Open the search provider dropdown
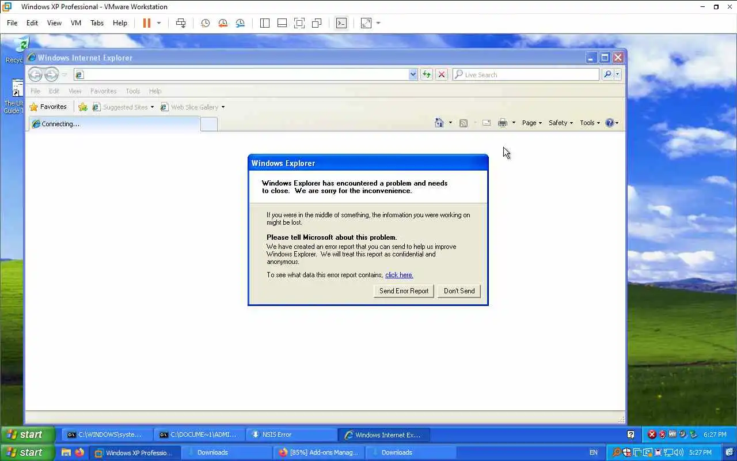 pyautogui.click(x=617, y=74)
